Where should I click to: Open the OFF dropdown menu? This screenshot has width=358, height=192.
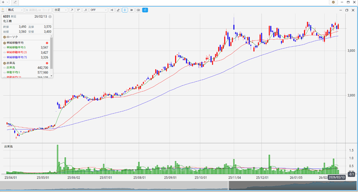click(x=98, y=10)
